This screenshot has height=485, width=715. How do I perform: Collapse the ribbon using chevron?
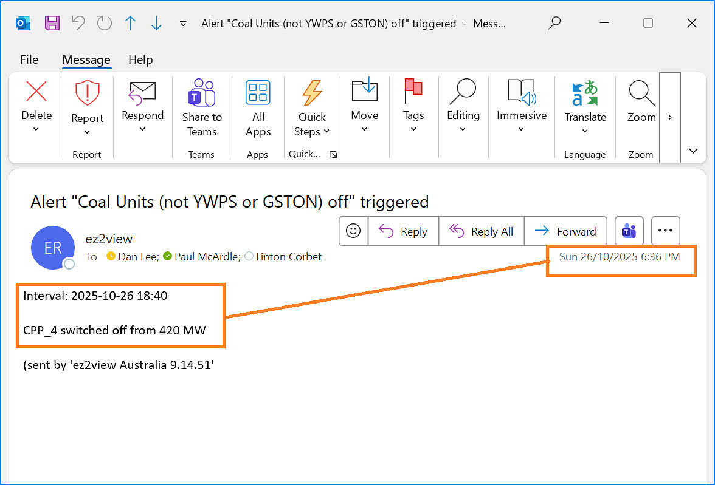click(x=693, y=151)
